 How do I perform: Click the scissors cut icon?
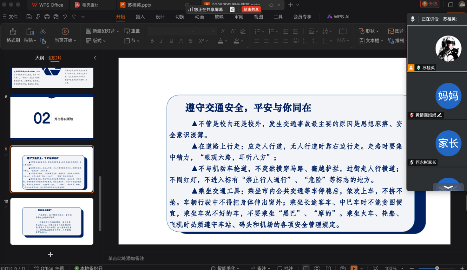click(43, 31)
